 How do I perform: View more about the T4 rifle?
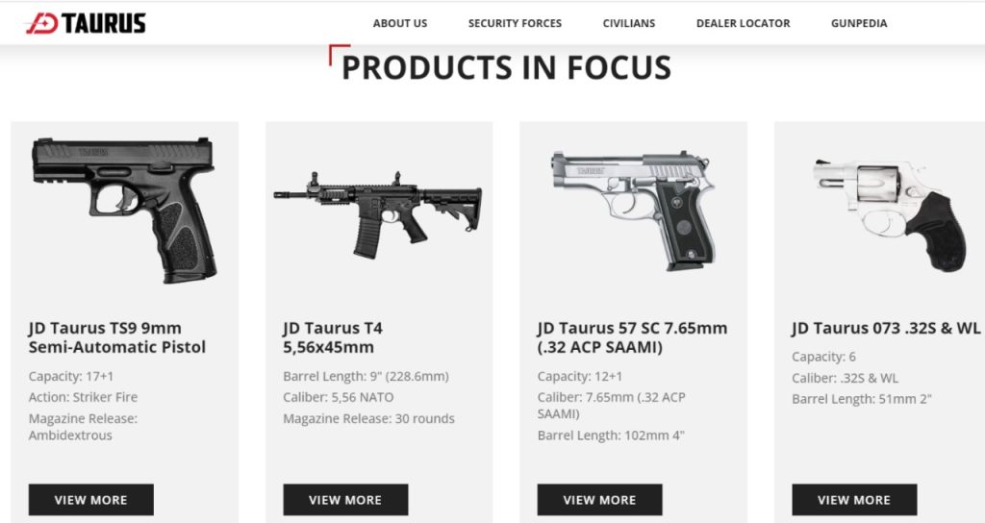345,500
